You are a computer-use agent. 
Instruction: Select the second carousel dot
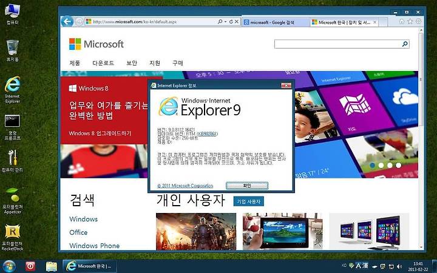pos(381,165)
